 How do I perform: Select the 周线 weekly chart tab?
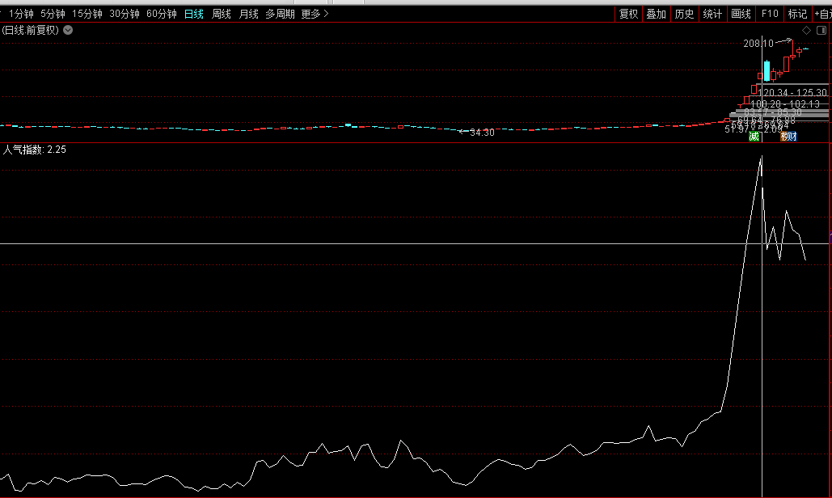point(222,14)
